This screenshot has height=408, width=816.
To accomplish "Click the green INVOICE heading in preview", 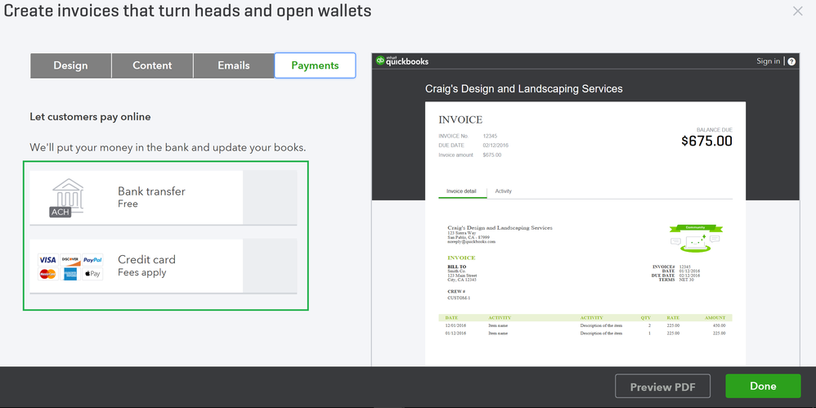I will coord(461,258).
